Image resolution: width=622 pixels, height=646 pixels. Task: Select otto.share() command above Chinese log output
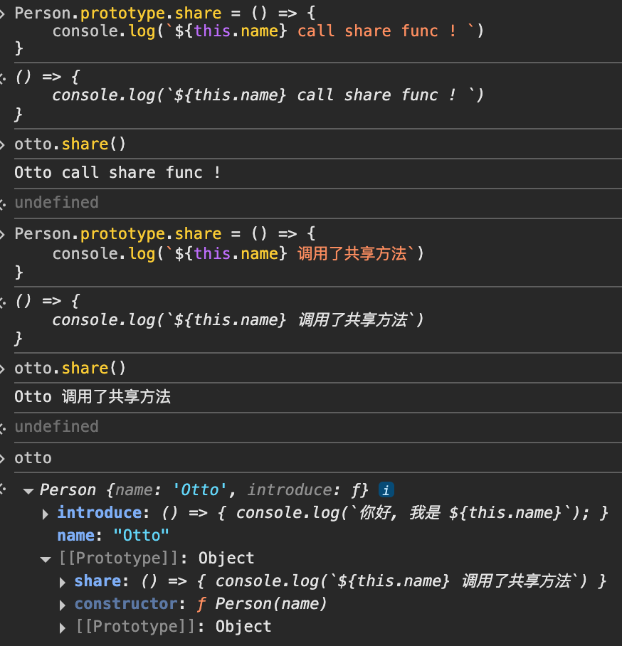pos(70,368)
